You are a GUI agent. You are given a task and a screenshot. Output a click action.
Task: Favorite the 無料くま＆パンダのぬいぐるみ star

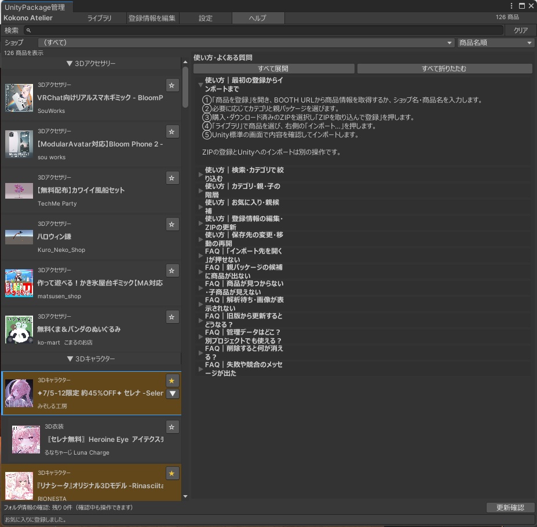[172, 317]
